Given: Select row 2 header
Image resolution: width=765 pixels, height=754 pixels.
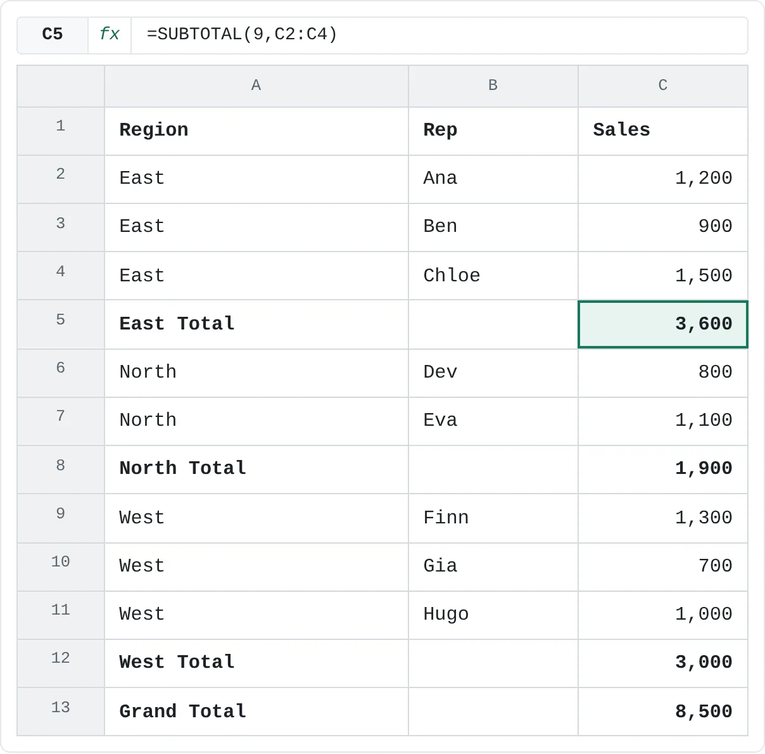Looking at the screenshot, I should (61, 179).
